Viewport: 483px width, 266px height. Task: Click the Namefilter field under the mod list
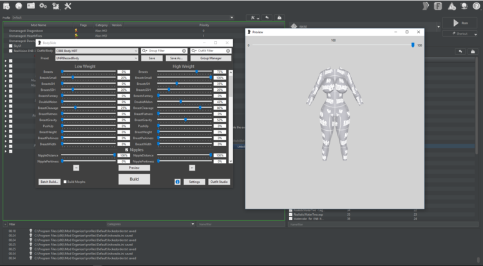[x=241, y=224]
